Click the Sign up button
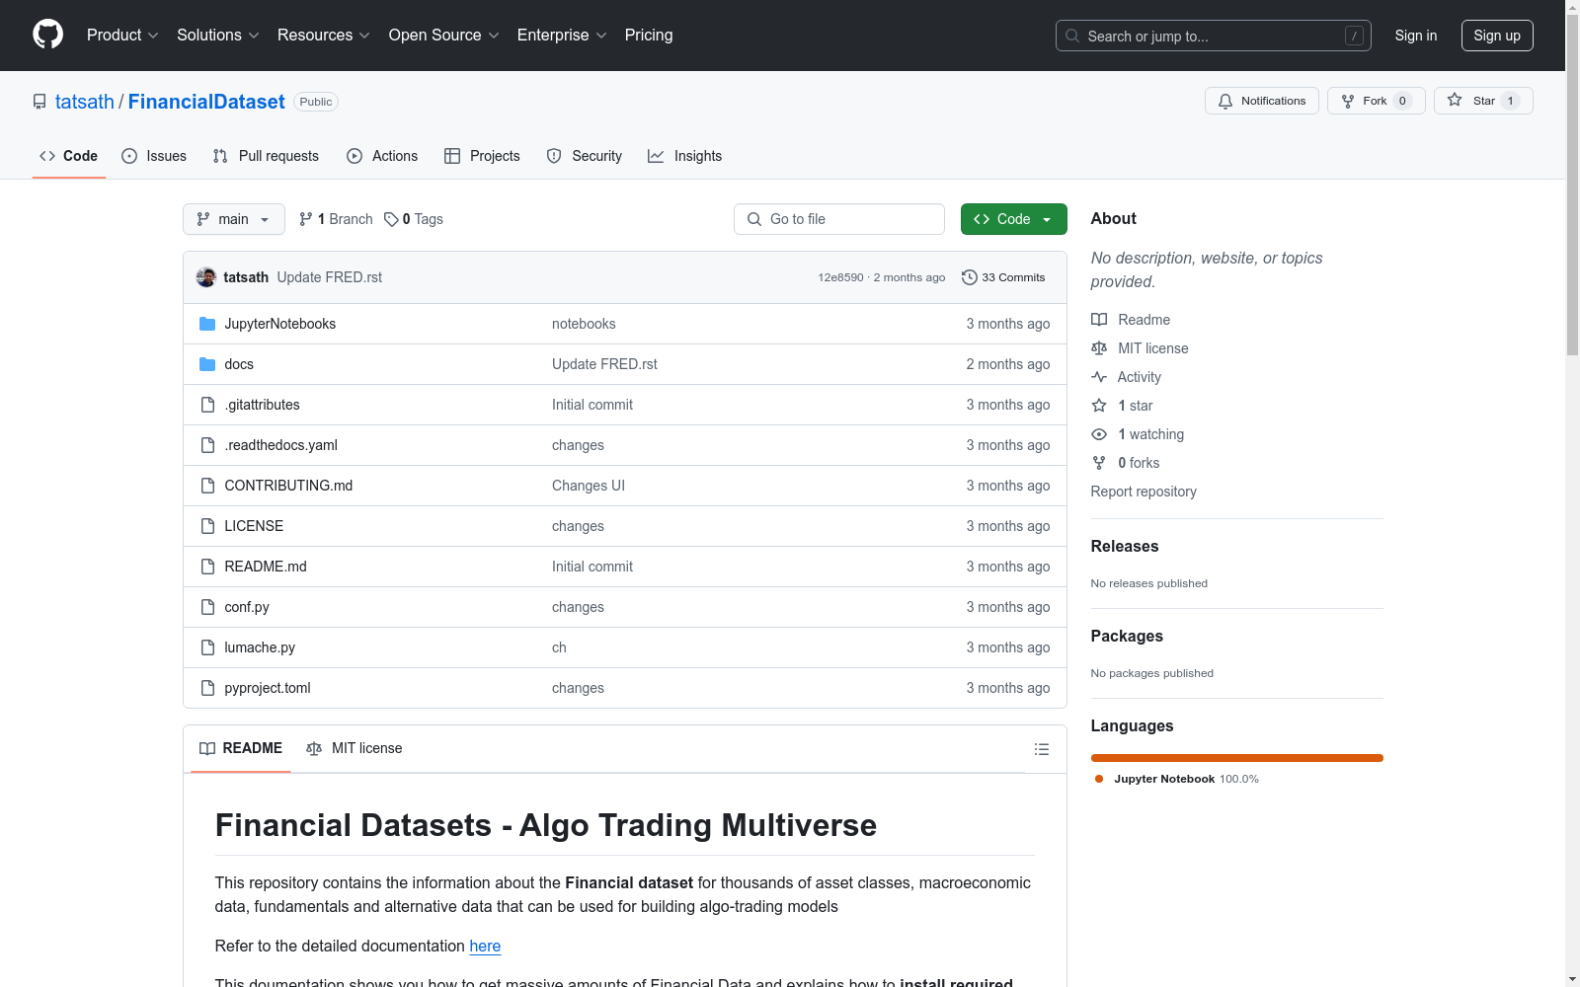Viewport: 1580px width, 987px height. click(1497, 36)
